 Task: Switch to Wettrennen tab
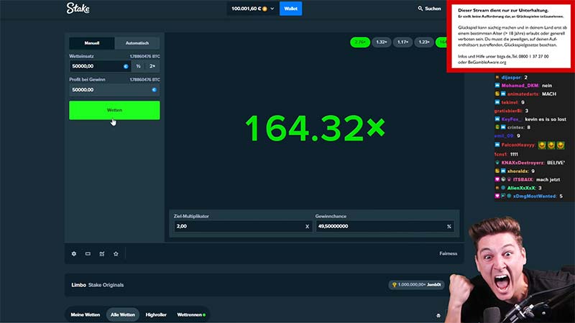click(x=191, y=314)
